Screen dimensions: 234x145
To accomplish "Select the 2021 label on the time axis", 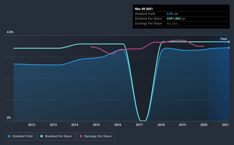I will click(x=225, y=125).
